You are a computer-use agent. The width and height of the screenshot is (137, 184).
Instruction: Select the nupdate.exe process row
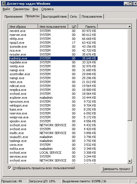click(x=53, y=62)
